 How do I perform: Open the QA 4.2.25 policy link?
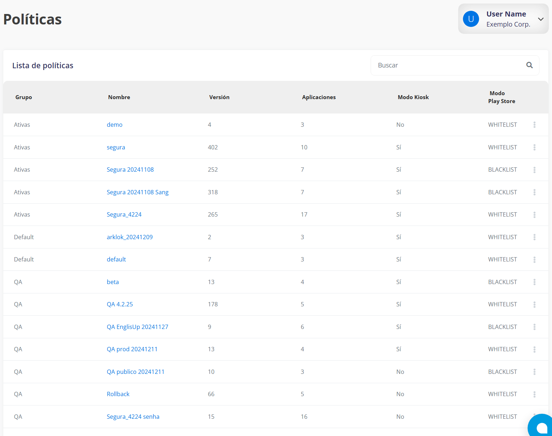[120, 304]
